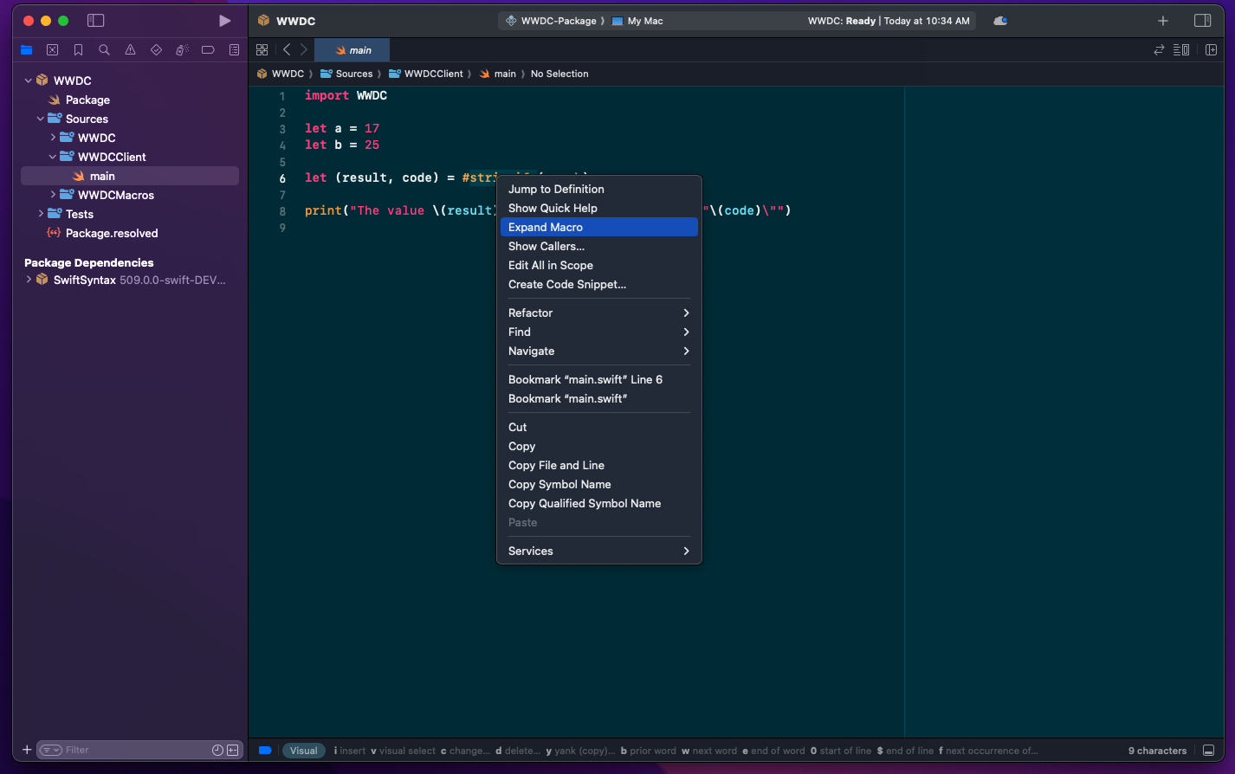Expand the WWDCMacros folder
Image resolution: width=1235 pixels, height=774 pixels.
pyautogui.click(x=53, y=195)
